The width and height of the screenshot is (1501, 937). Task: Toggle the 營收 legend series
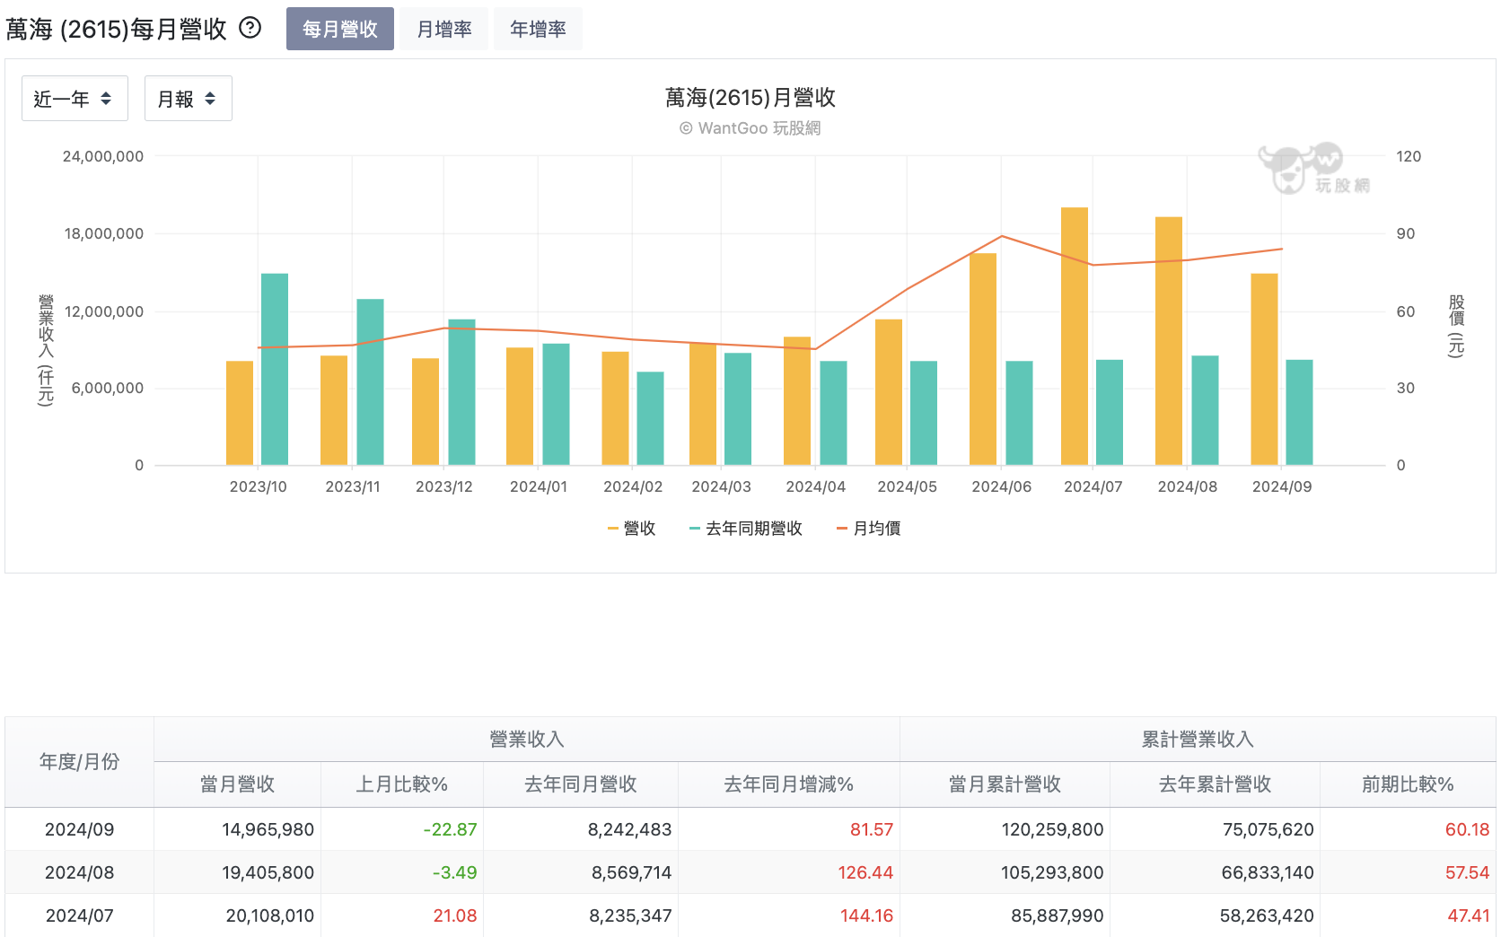(x=632, y=529)
